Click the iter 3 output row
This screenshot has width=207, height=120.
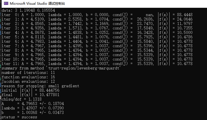97,28
